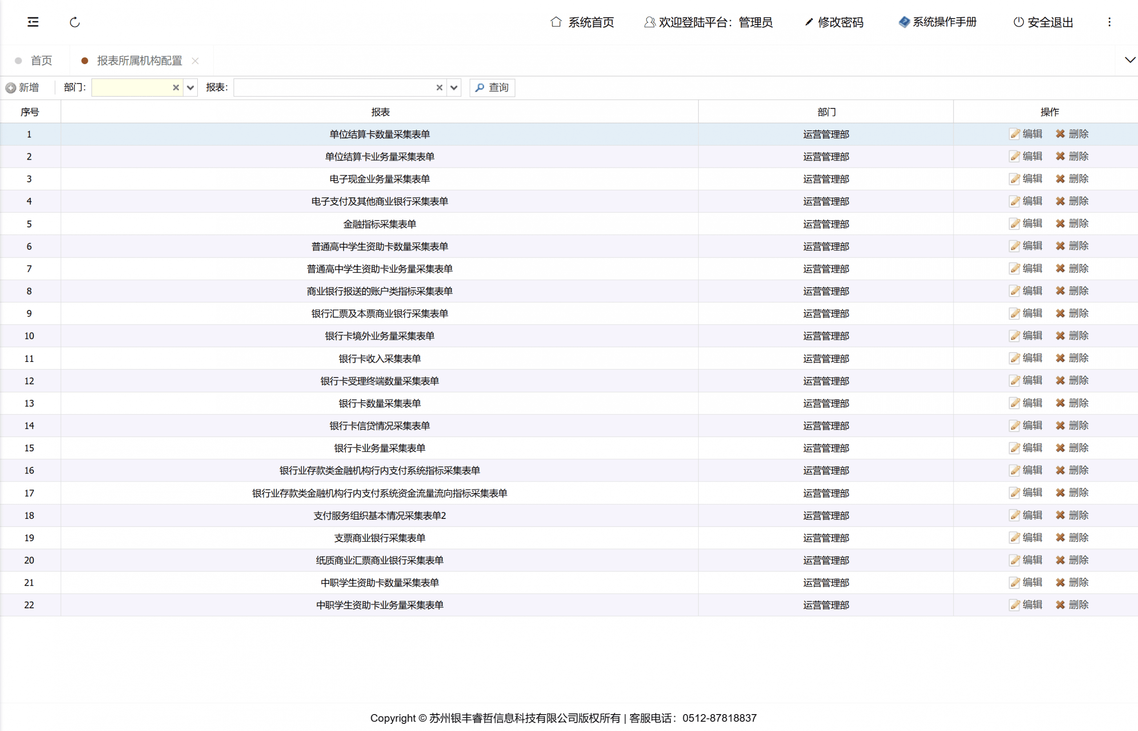This screenshot has height=731, width=1138.
Task: Expand the 报表 dropdown arrow
Action: (454, 87)
